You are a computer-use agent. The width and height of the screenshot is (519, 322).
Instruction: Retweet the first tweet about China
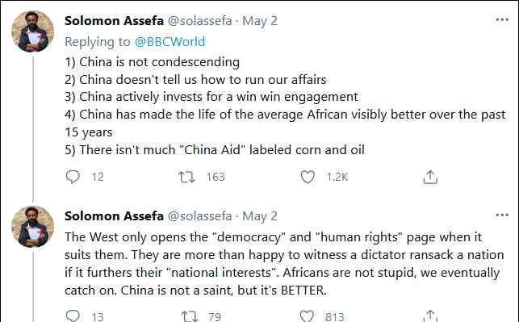click(x=186, y=177)
